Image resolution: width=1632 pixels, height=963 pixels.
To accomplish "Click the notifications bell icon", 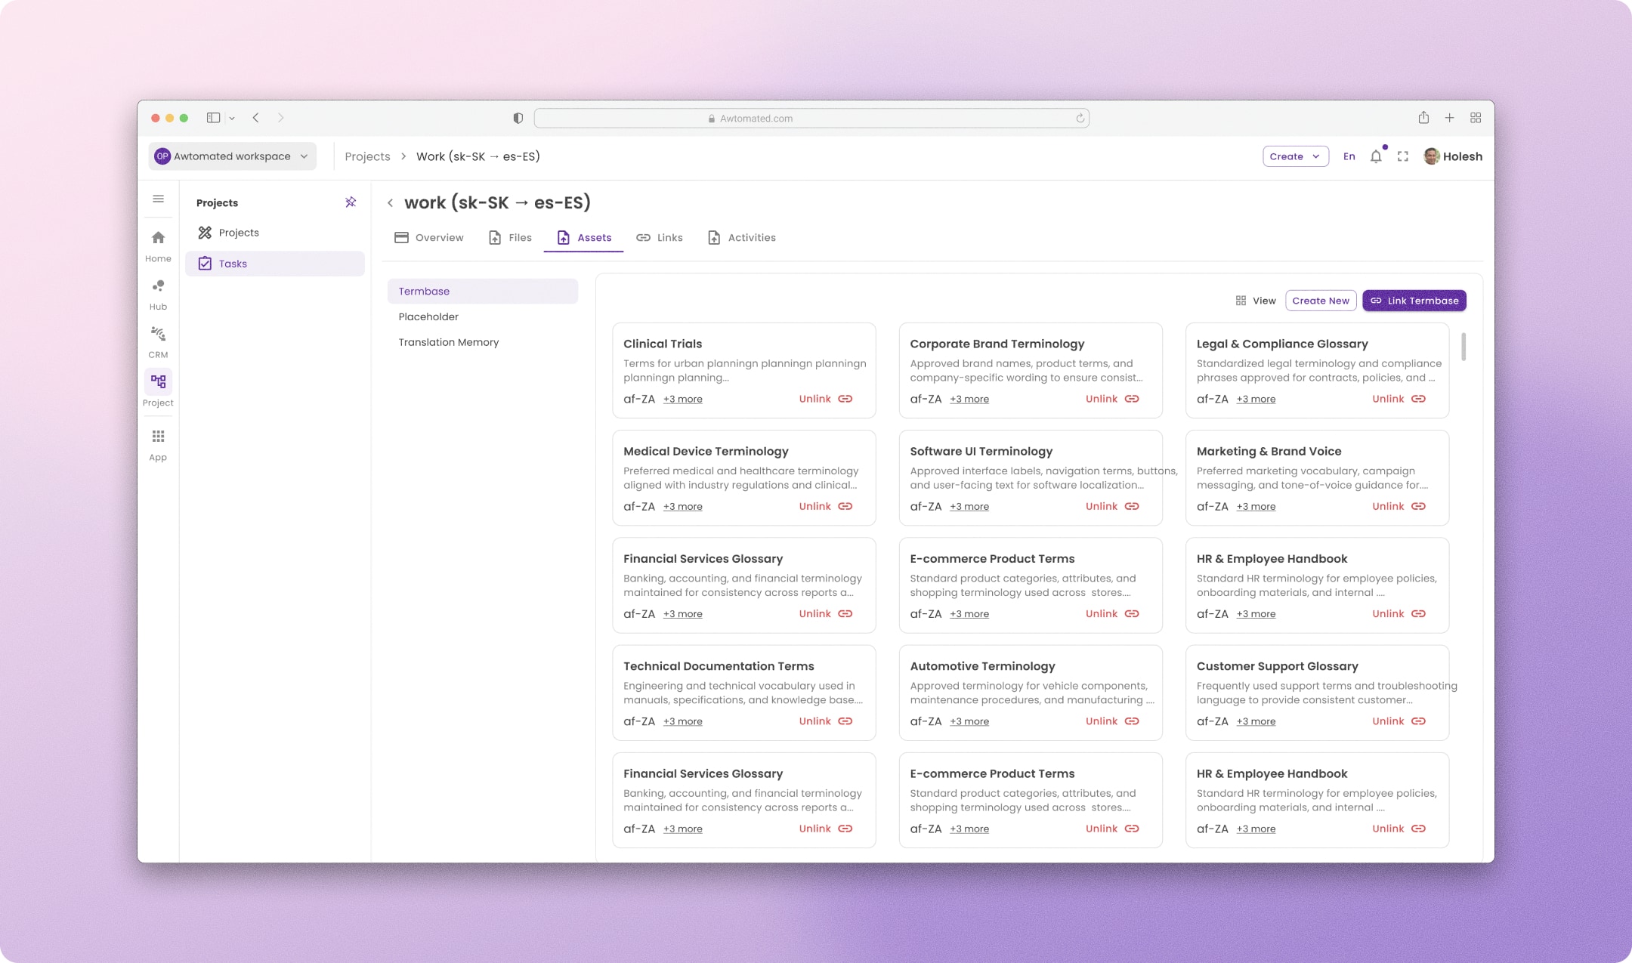I will [x=1376, y=156].
